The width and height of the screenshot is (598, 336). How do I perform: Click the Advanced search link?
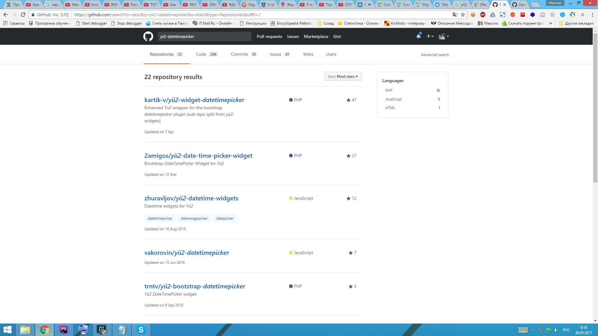click(435, 55)
